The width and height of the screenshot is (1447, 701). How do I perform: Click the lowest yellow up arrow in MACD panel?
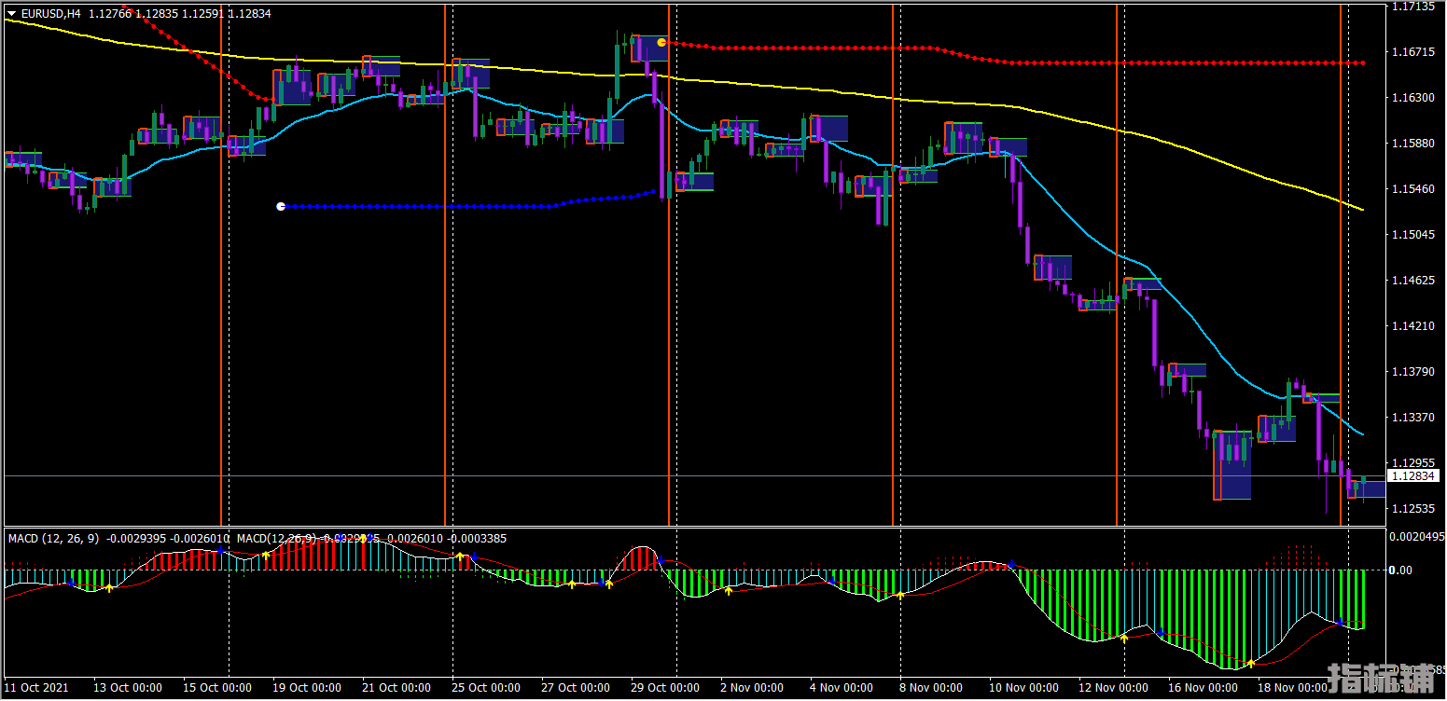tap(1250, 663)
